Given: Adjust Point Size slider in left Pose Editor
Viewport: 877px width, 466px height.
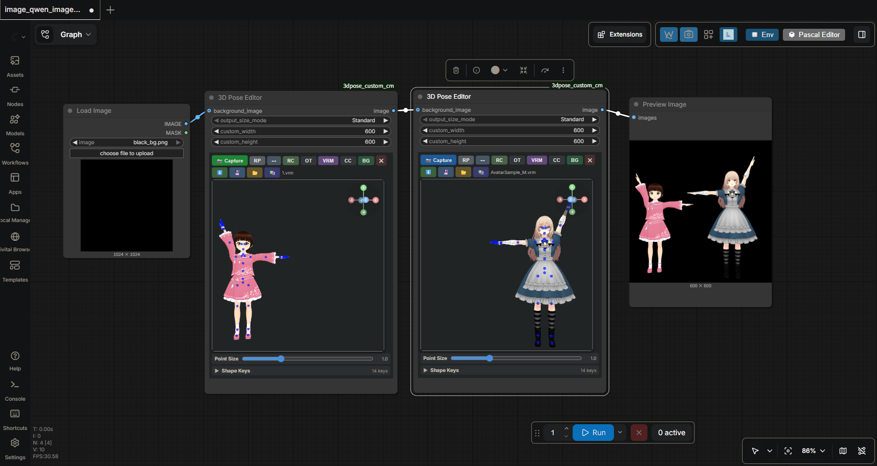Looking at the screenshot, I should click(307, 359).
